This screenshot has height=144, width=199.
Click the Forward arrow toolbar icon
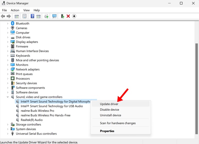(x=9, y=16)
